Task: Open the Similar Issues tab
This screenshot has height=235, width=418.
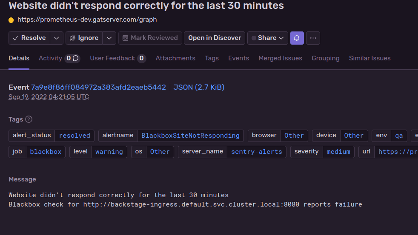Action: pos(369,58)
